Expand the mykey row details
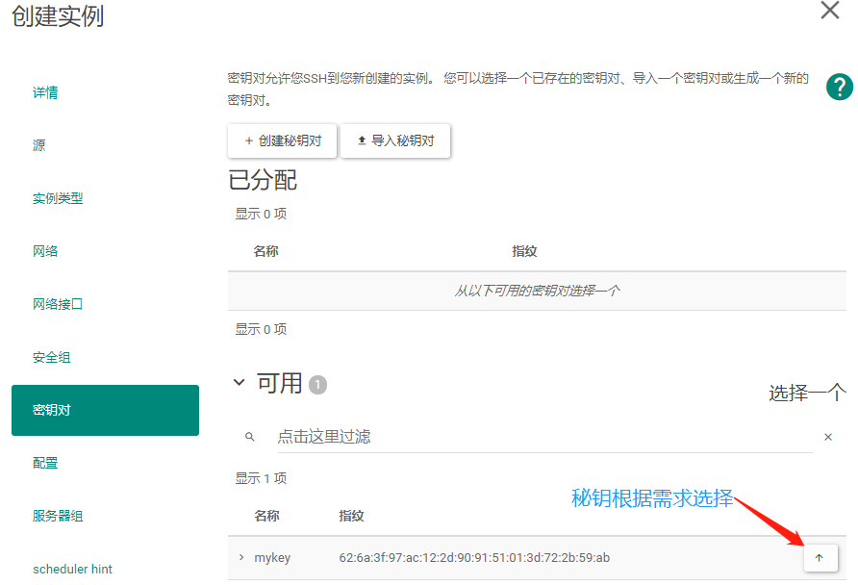858x585 pixels. tap(241, 557)
